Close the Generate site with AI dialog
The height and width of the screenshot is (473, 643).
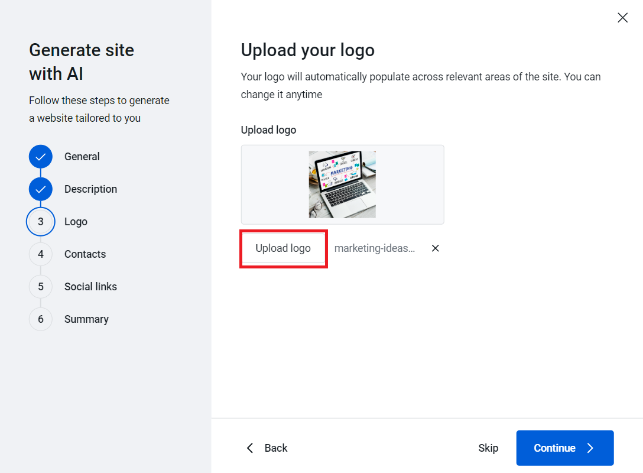point(622,18)
